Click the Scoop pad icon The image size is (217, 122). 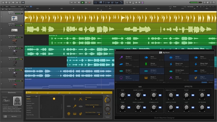pos(146,64)
